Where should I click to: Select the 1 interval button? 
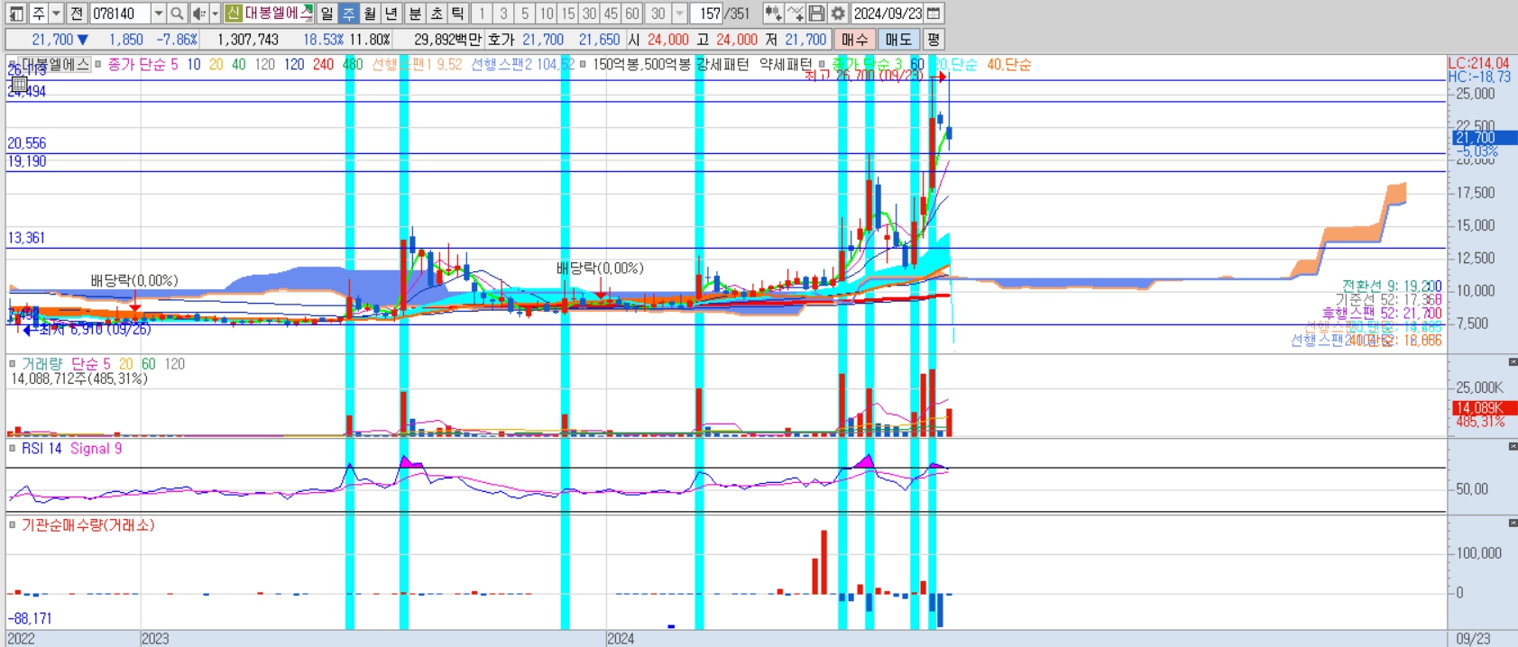(483, 14)
